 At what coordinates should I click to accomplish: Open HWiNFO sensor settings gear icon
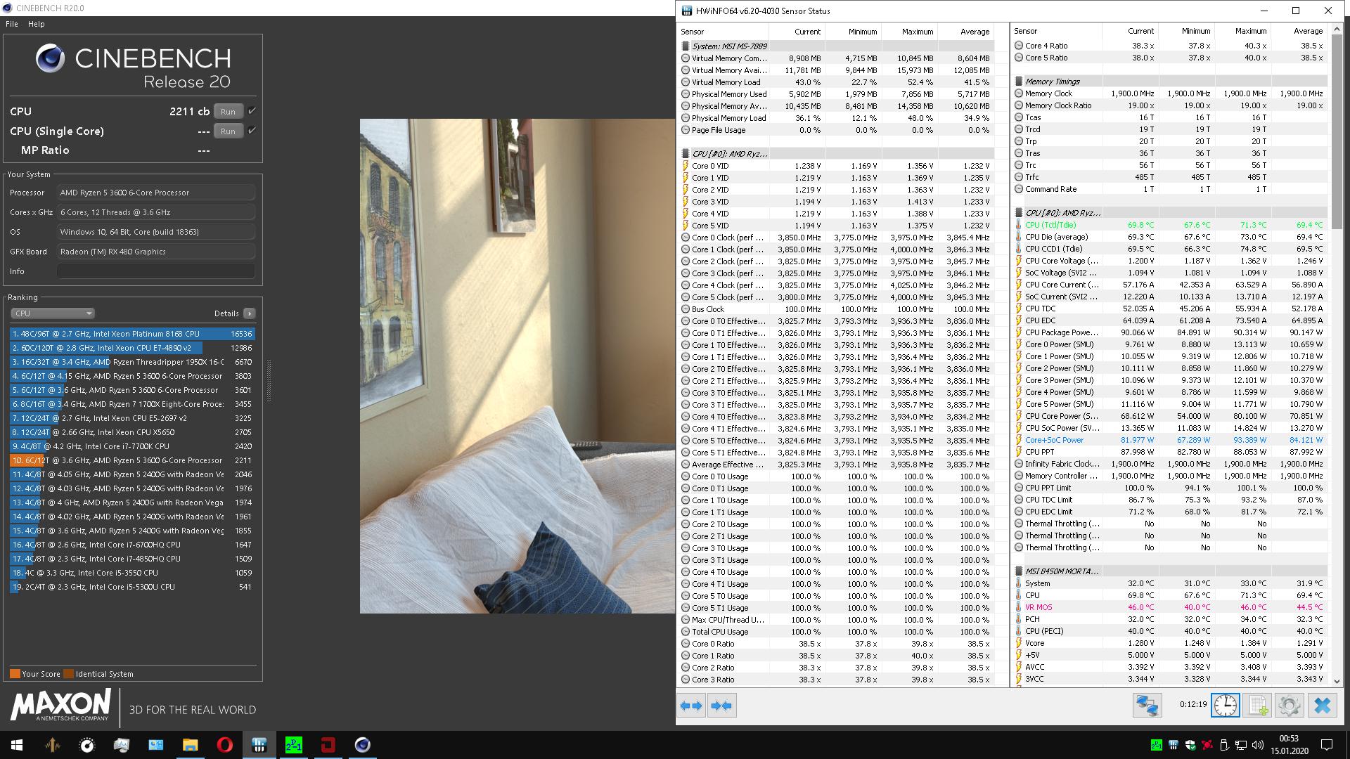tap(1289, 706)
